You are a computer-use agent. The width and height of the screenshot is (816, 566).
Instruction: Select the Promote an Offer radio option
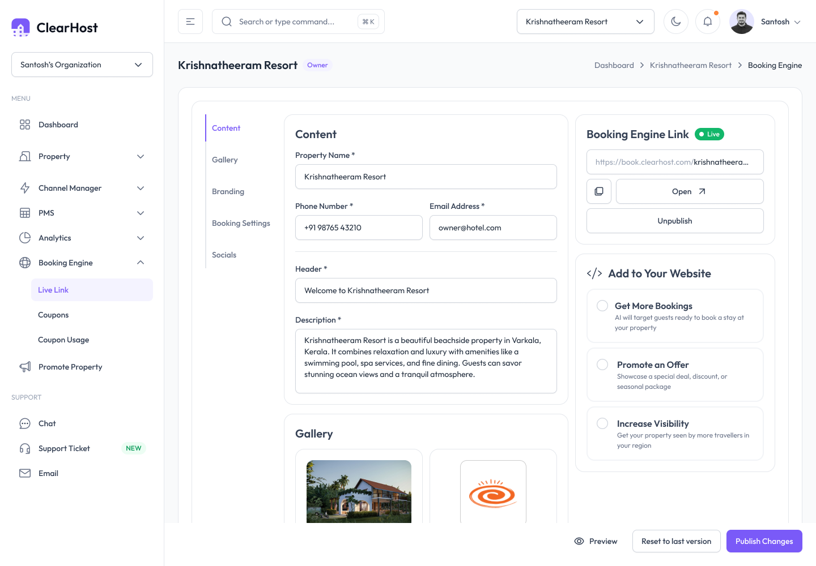tap(602, 365)
